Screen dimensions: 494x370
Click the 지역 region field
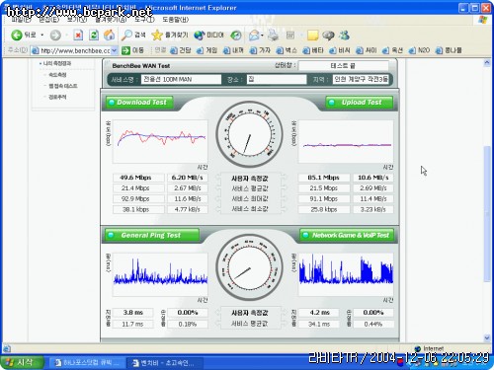[361, 79]
